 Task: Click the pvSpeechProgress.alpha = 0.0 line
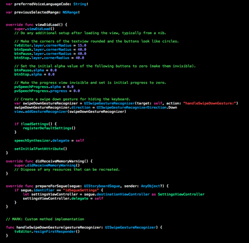44,87
